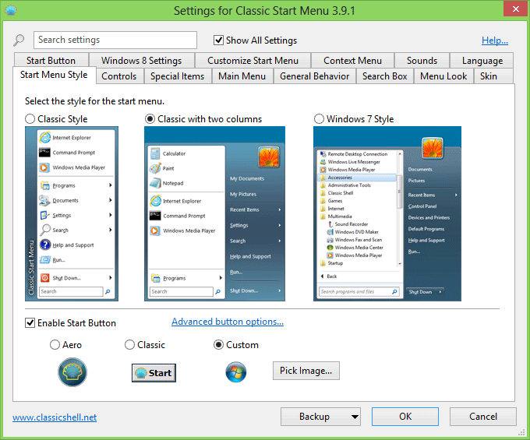The height and width of the screenshot is (440, 530).
Task: Switch to the Customize Start Menu tab
Action: click(253, 61)
